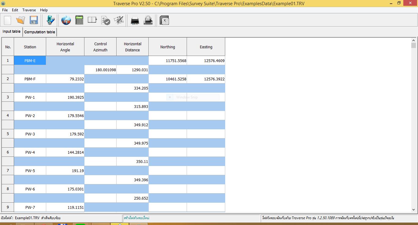
Task: Open the field book viewer
Action: [x=92, y=20]
